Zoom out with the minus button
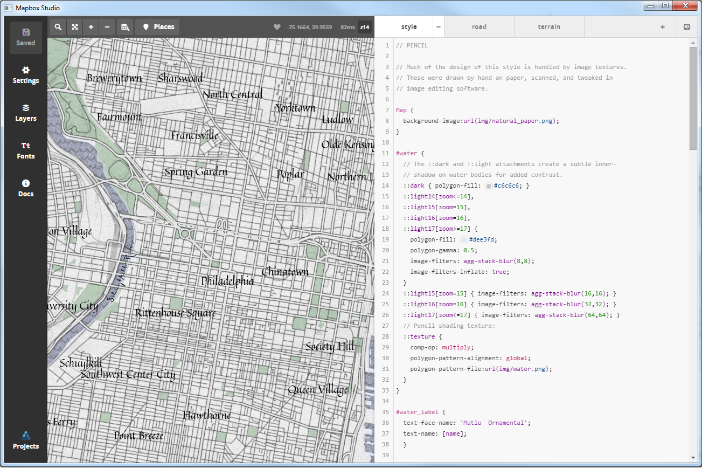The width and height of the screenshot is (702, 468). coord(107,27)
